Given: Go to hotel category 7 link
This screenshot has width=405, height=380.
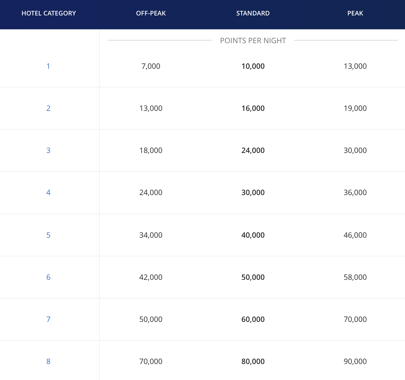Looking at the screenshot, I should point(48,319).
